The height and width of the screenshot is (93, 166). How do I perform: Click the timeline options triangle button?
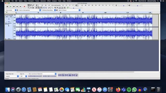point(6,13)
